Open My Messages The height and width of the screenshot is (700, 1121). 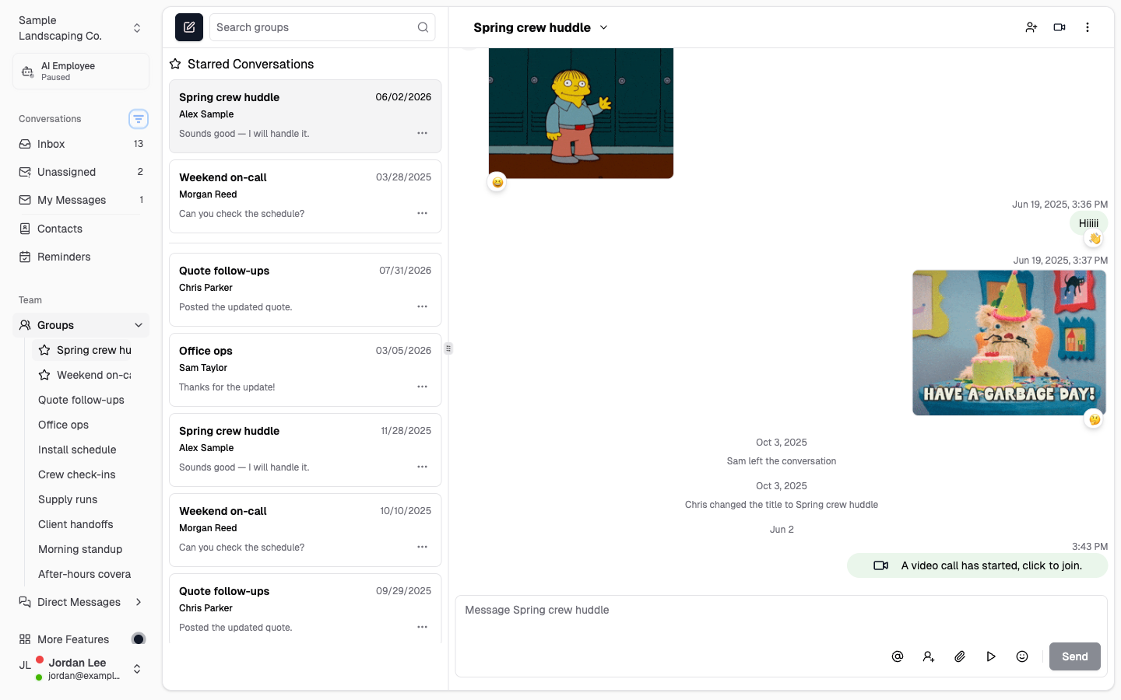point(81,200)
